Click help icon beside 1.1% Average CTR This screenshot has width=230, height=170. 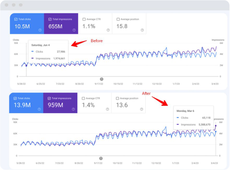tap(108, 30)
